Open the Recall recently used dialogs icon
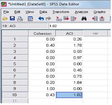 (x=30, y=19)
